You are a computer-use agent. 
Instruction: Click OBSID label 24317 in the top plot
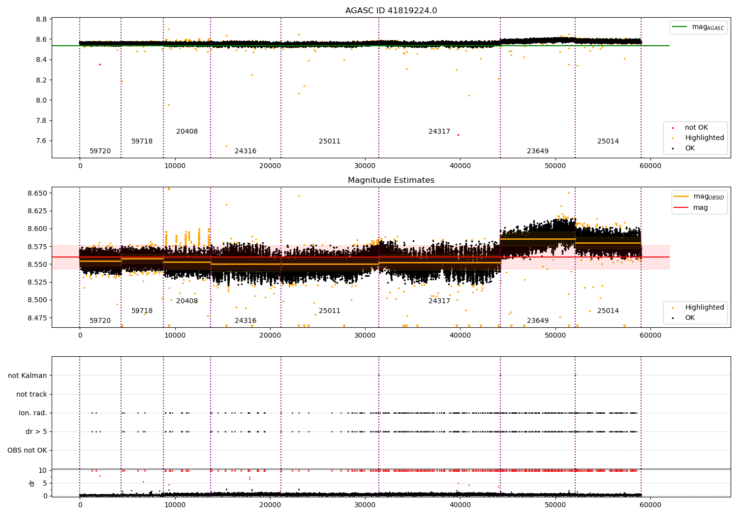(439, 132)
